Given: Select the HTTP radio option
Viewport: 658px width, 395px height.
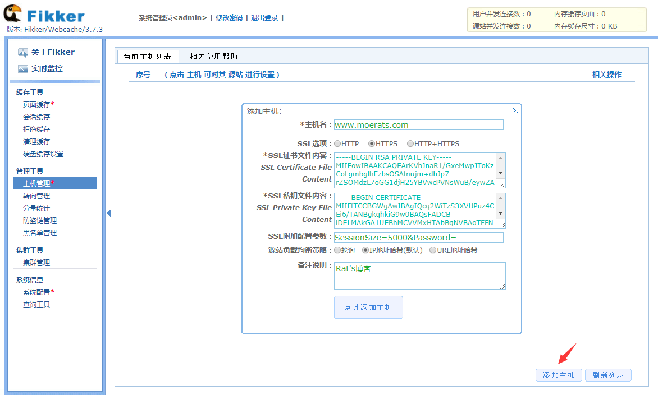Looking at the screenshot, I should 337,144.
